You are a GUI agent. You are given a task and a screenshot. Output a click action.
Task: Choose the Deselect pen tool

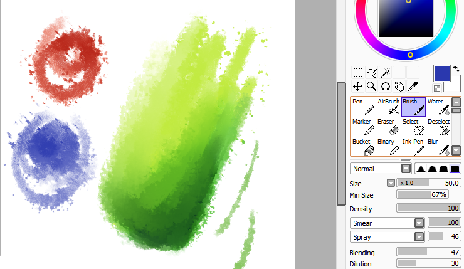click(x=438, y=127)
